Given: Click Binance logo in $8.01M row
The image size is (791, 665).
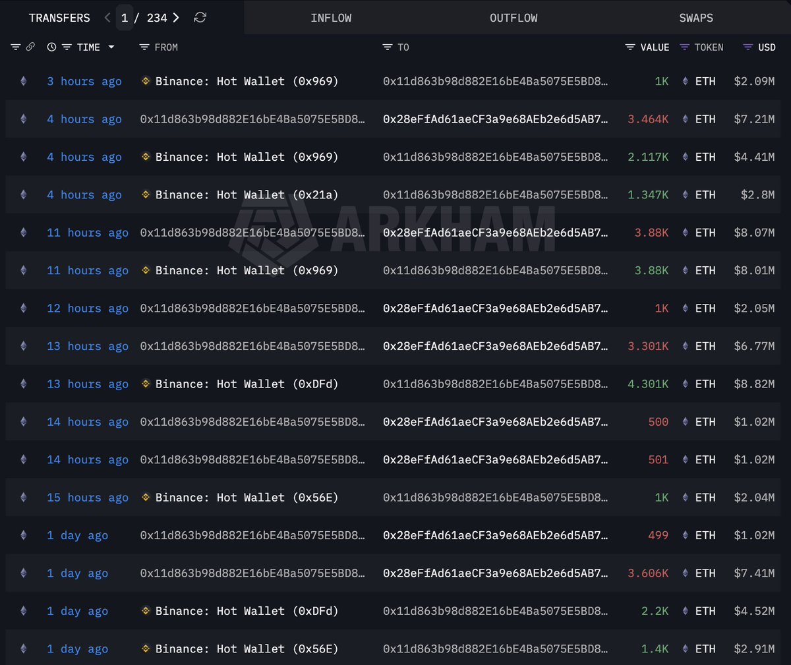Looking at the screenshot, I should 146,270.
